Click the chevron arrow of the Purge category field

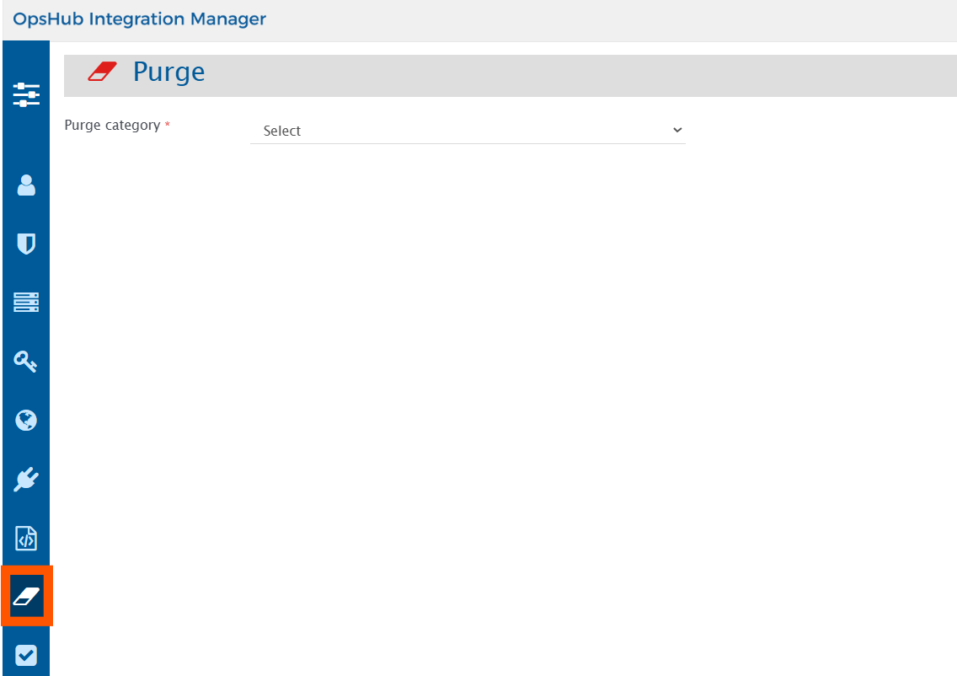point(676,131)
